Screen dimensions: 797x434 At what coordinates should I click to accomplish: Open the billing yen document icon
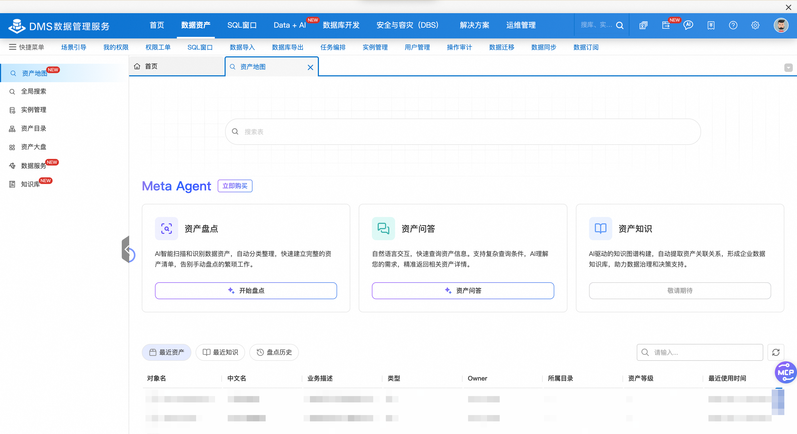pos(711,25)
